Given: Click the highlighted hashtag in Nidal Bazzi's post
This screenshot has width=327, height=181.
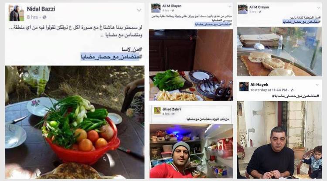Looking at the screenshot, I should click(111, 57).
